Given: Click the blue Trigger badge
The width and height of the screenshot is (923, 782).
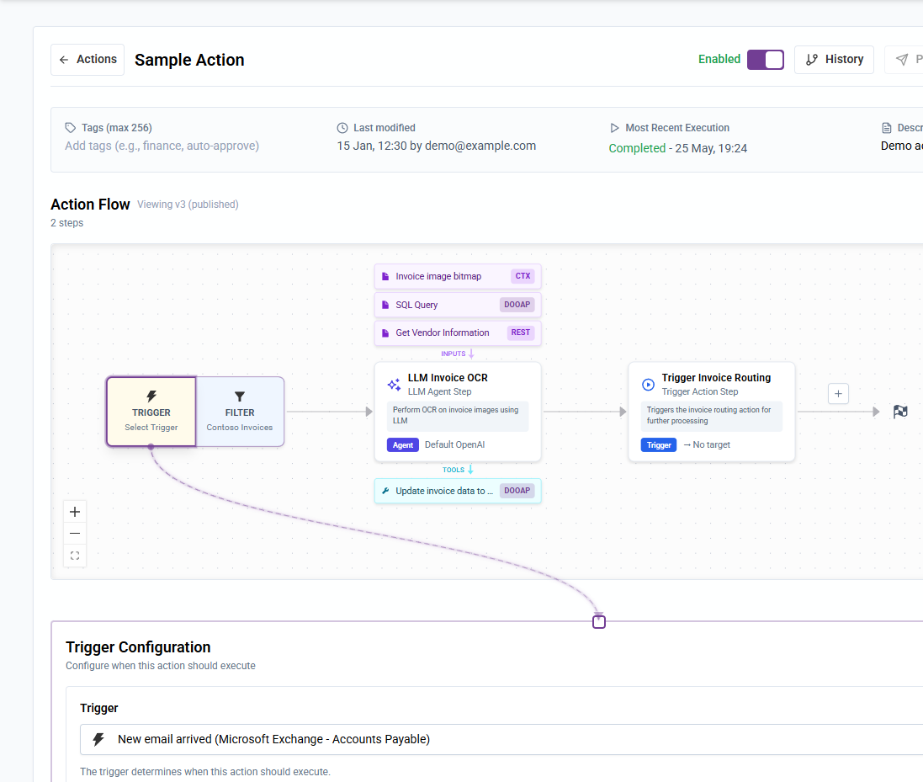Looking at the screenshot, I should pos(659,445).
